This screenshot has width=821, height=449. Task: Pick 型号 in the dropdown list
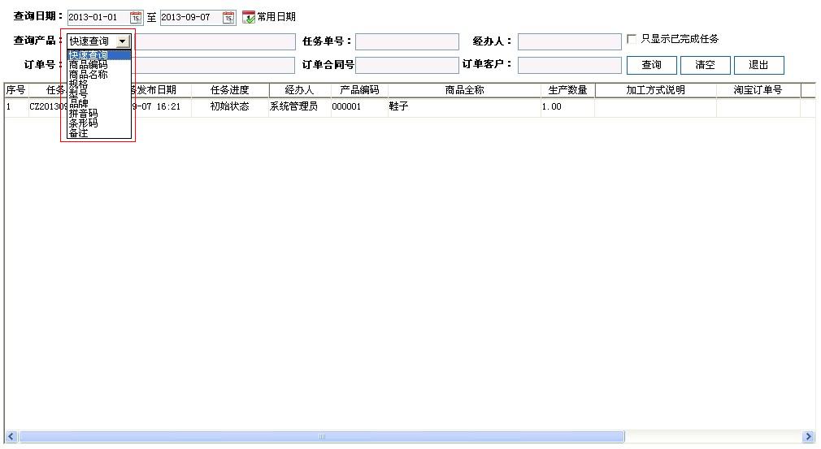coord(99,94)
